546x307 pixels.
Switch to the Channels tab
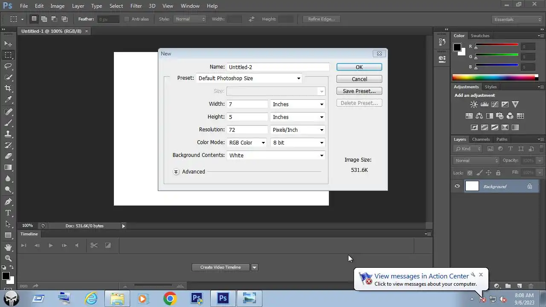(x=481, y=139)
